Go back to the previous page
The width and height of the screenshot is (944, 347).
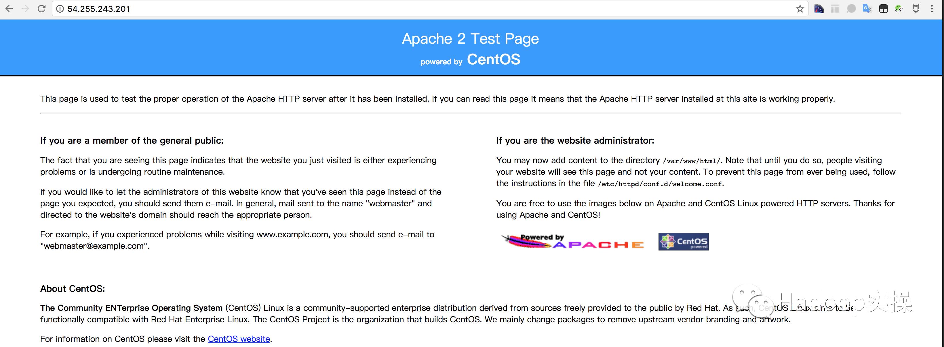(9, 9)
